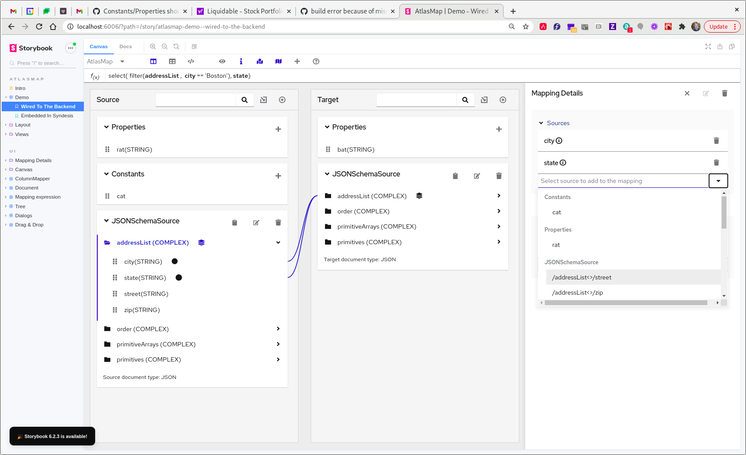Show the namespace/code view with the </> icon
This screenshot has height=455, width=746.
[191, 61]
